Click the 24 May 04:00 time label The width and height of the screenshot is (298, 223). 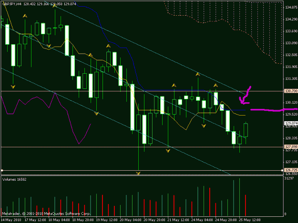(202, 220)
